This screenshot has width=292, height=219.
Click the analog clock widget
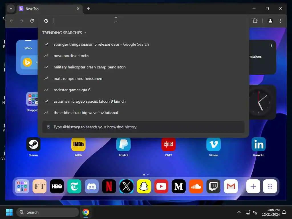click(x=263, y=102)
